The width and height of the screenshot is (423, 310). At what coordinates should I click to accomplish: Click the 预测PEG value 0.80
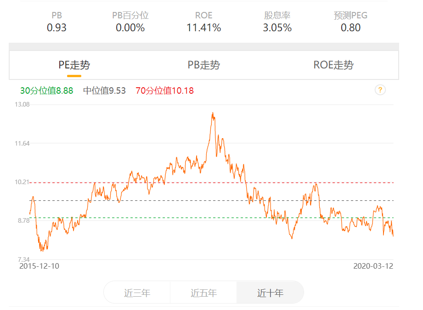coord(351,28)
